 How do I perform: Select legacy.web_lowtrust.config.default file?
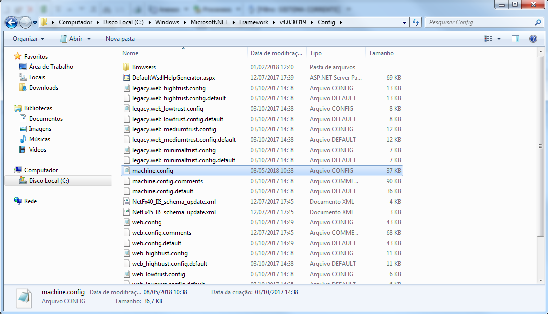pos(178,119)
